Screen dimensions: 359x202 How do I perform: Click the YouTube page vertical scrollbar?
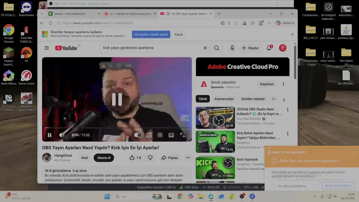[x=295, y=62]
